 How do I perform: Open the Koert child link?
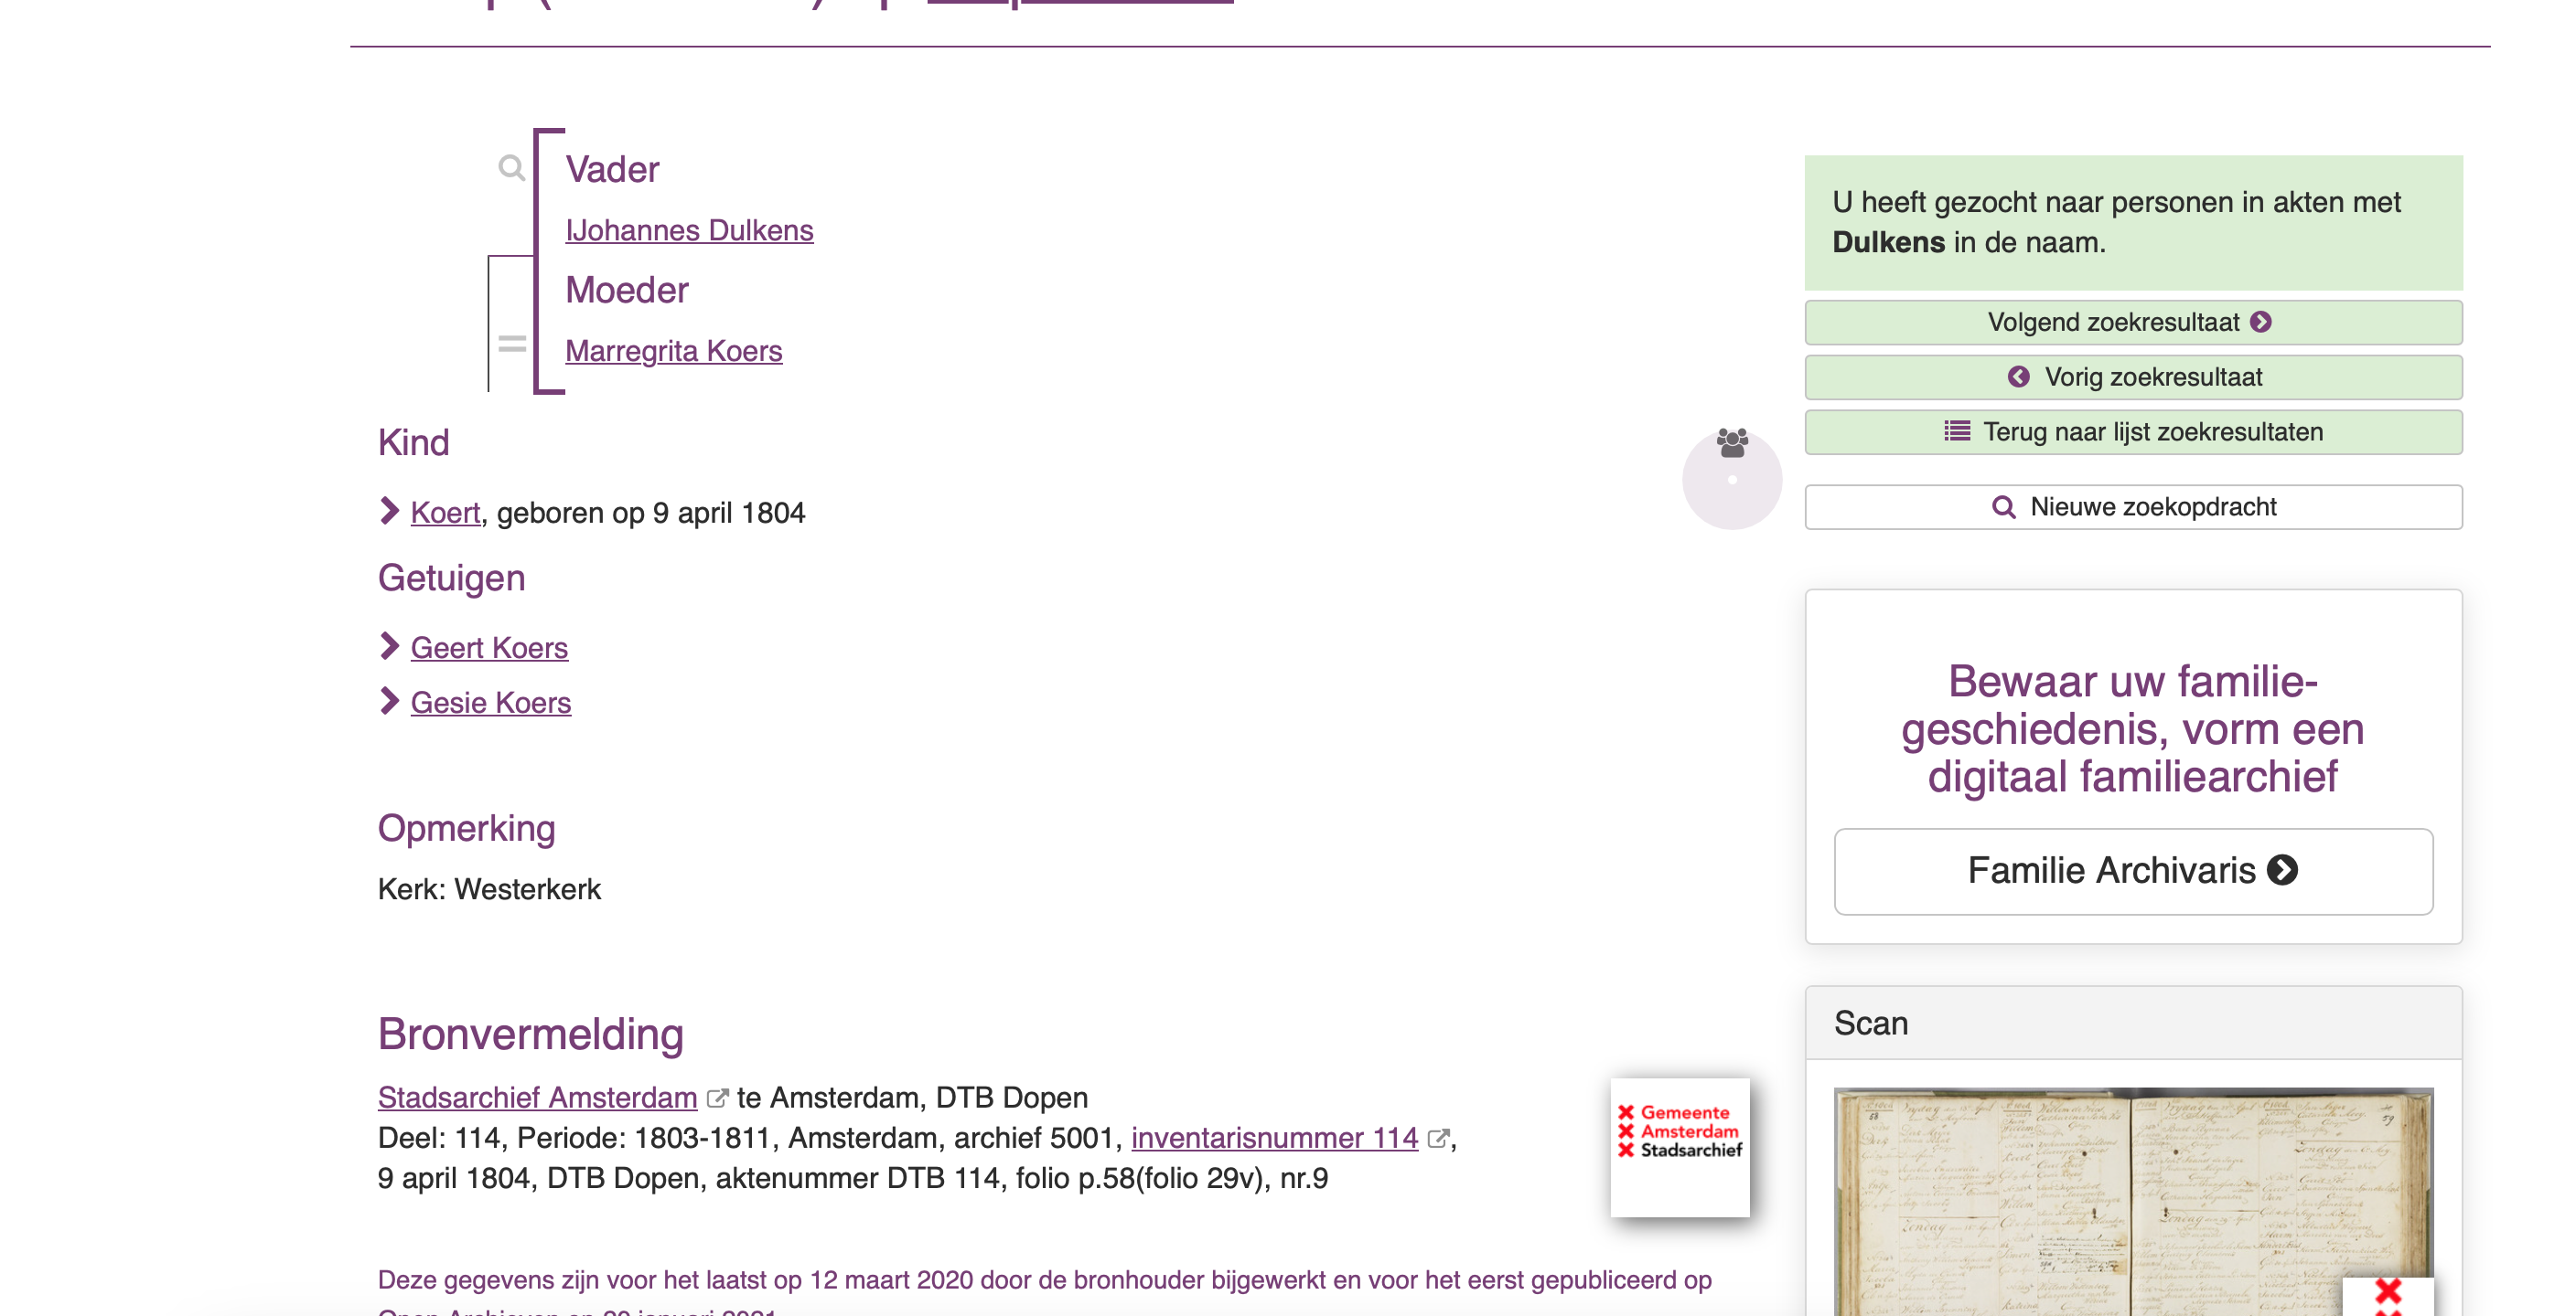pos(445,513)
